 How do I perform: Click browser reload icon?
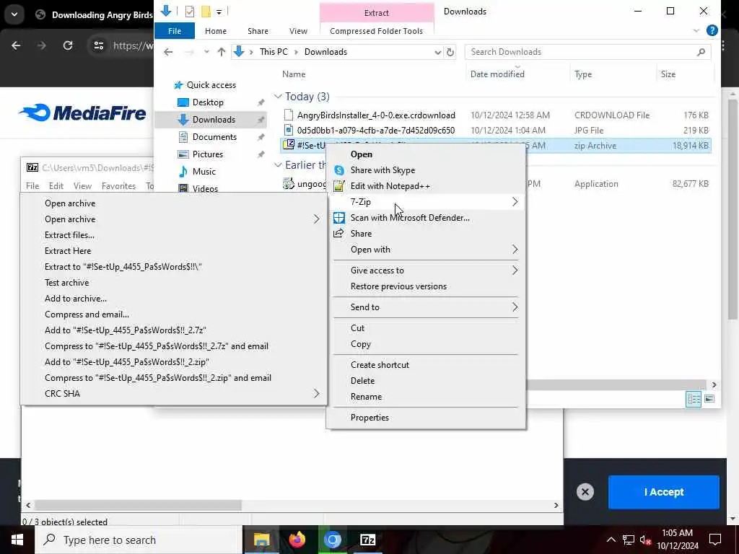pos(68,45)
